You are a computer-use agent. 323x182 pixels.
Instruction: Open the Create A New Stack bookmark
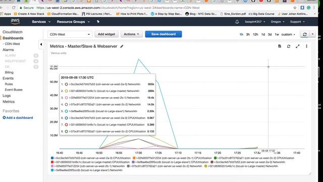pyautogui.click(x=29, y=14)
